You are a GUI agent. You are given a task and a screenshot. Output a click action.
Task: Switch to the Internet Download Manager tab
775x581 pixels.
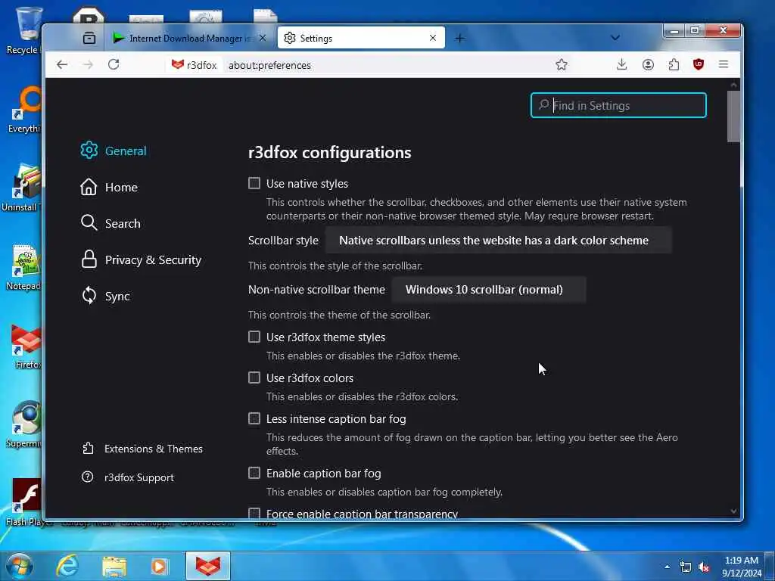[x=190, y=38]
